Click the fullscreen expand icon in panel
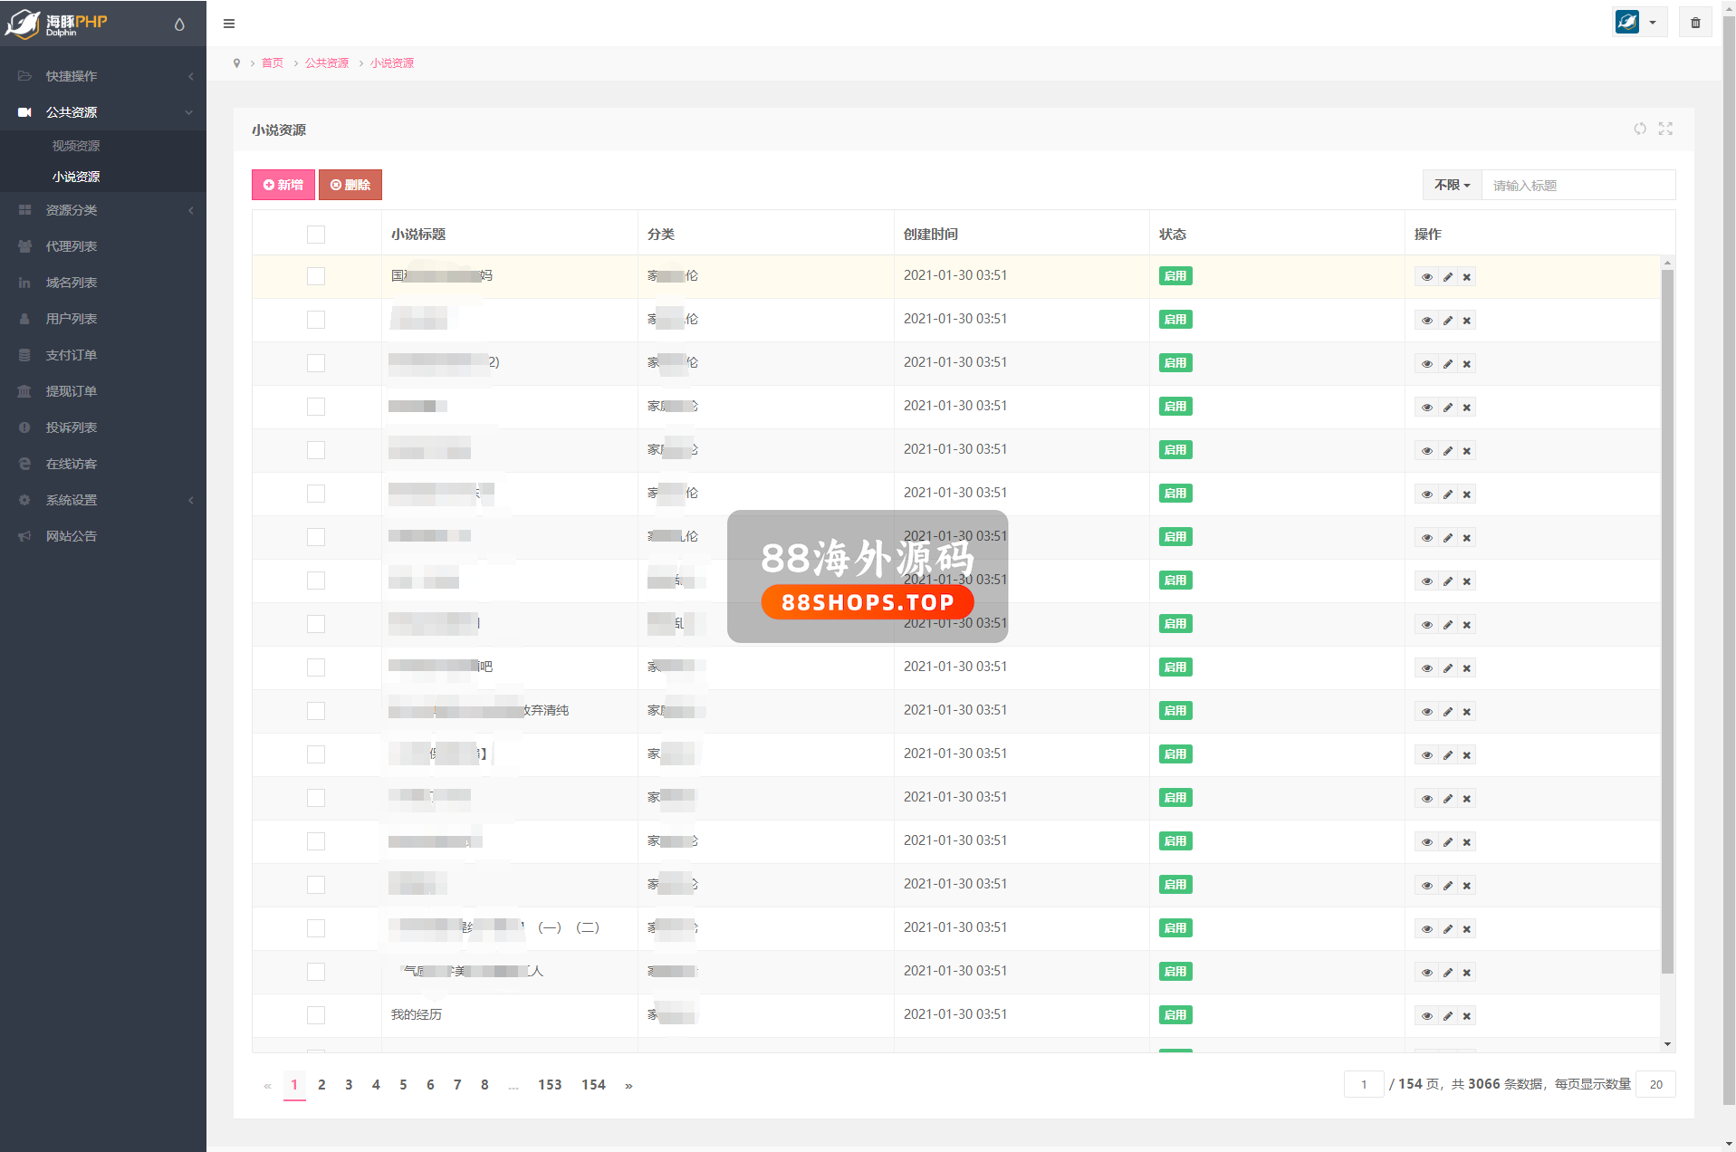1736x1152 pixels. pyautogui.click(x=1665, y=129)
